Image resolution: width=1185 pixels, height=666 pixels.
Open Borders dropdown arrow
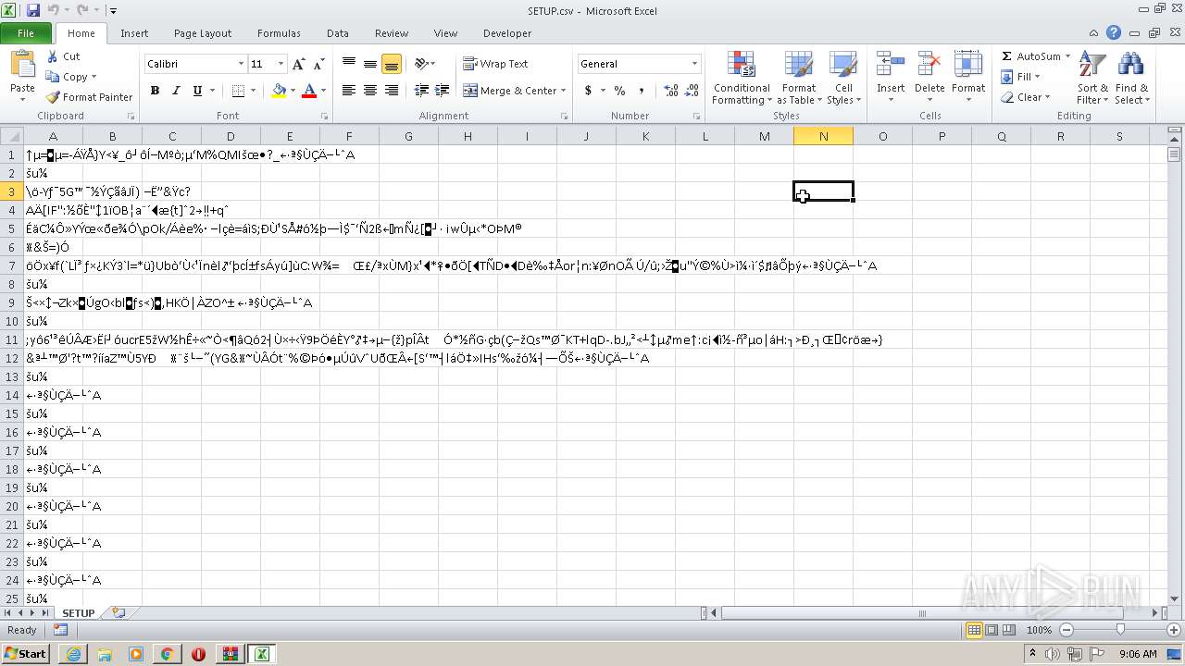pyautogui.click(x=253, y=91)
